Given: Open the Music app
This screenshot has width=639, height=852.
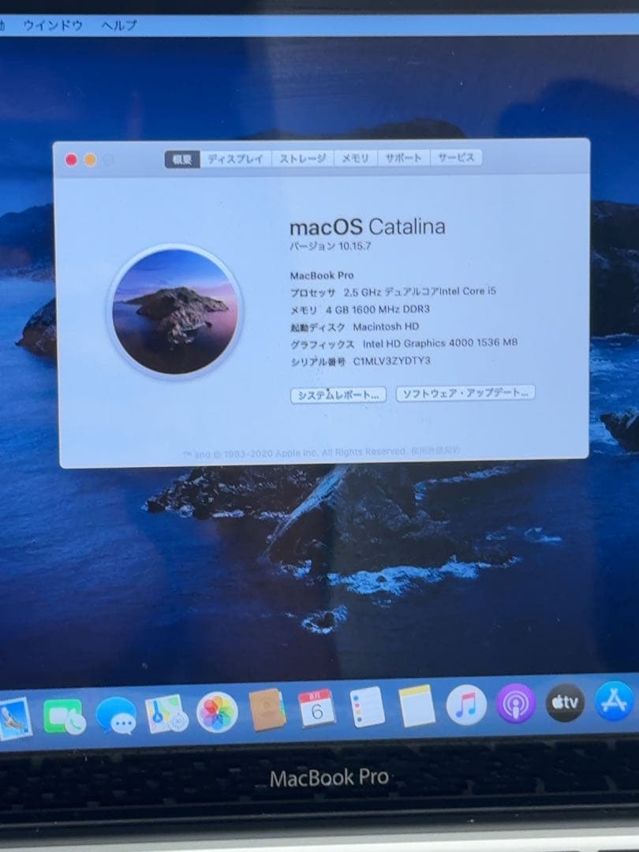Looking at the screenshot, I should [x=464, y=710].
